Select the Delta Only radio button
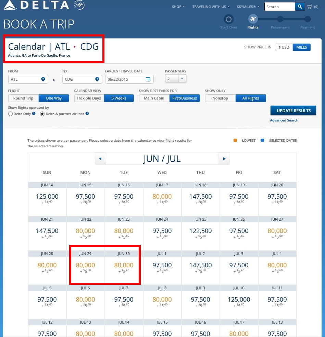Viewport: 325px width, 337px height. click(x=10, y=114)
